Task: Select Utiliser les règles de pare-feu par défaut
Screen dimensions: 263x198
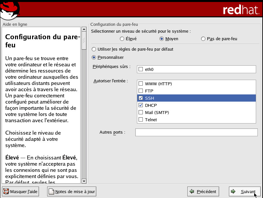Action: point(94,49)
